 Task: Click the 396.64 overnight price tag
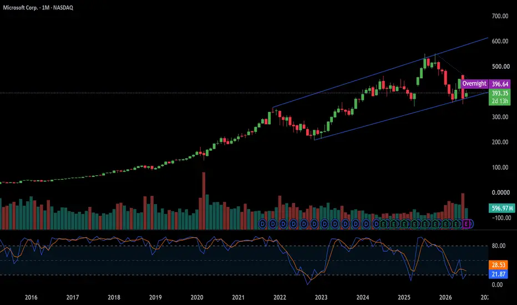click(500, 84)
